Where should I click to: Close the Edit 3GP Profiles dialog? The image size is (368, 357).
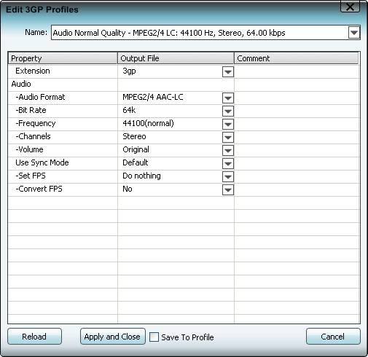pyautogui.click(x=350, y=7)
